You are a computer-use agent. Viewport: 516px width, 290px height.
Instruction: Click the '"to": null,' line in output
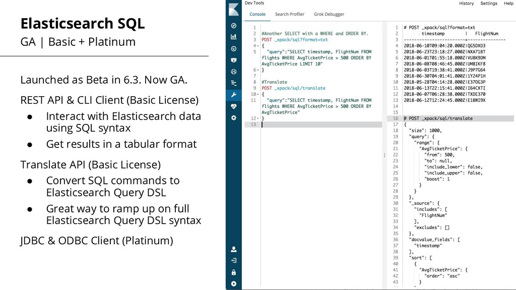pos(438,161)
